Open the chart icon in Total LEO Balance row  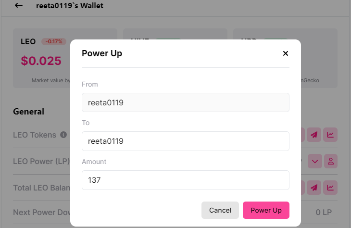pyautogui.click(x=330, y=188)
